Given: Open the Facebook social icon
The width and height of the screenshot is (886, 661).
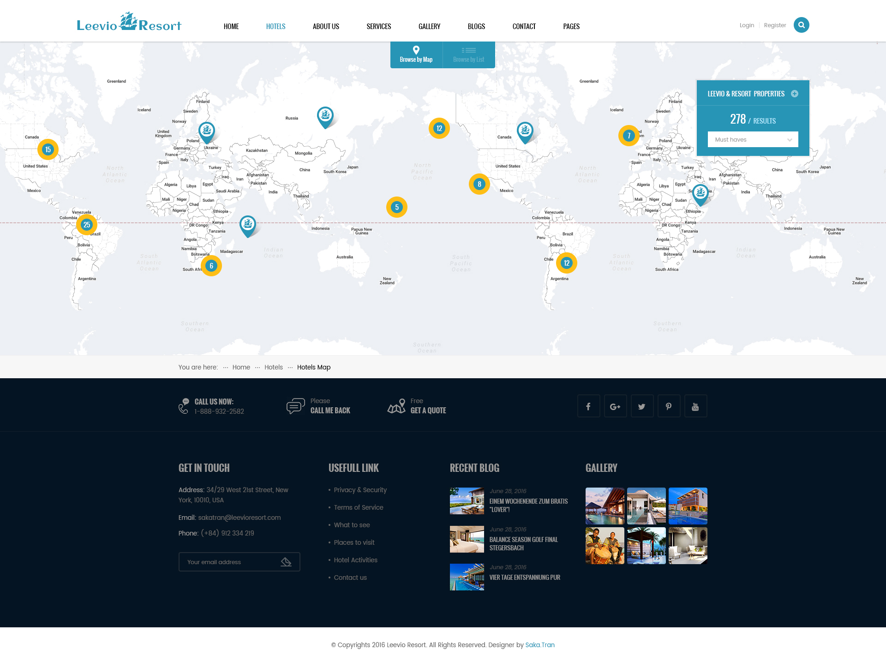Looking at the screenshot, I should 588,406.
